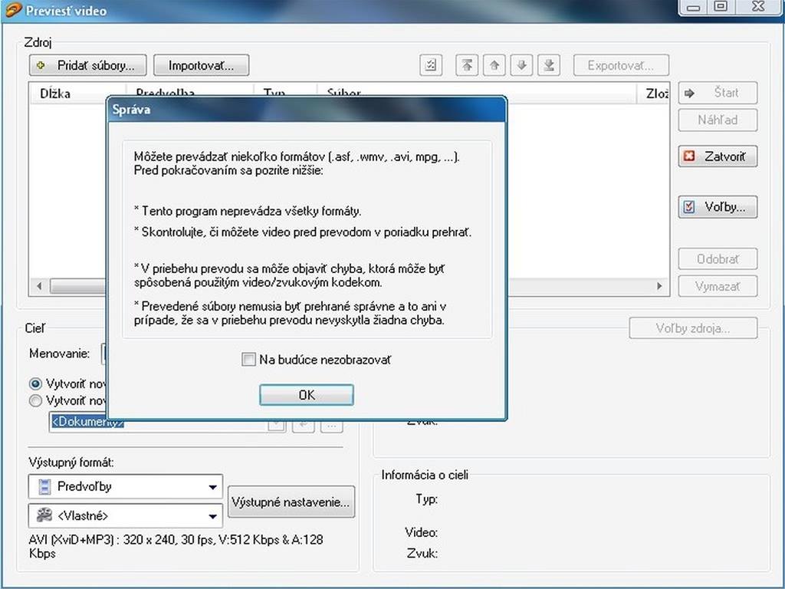Click the Dĺžka column header

[77, 93]
